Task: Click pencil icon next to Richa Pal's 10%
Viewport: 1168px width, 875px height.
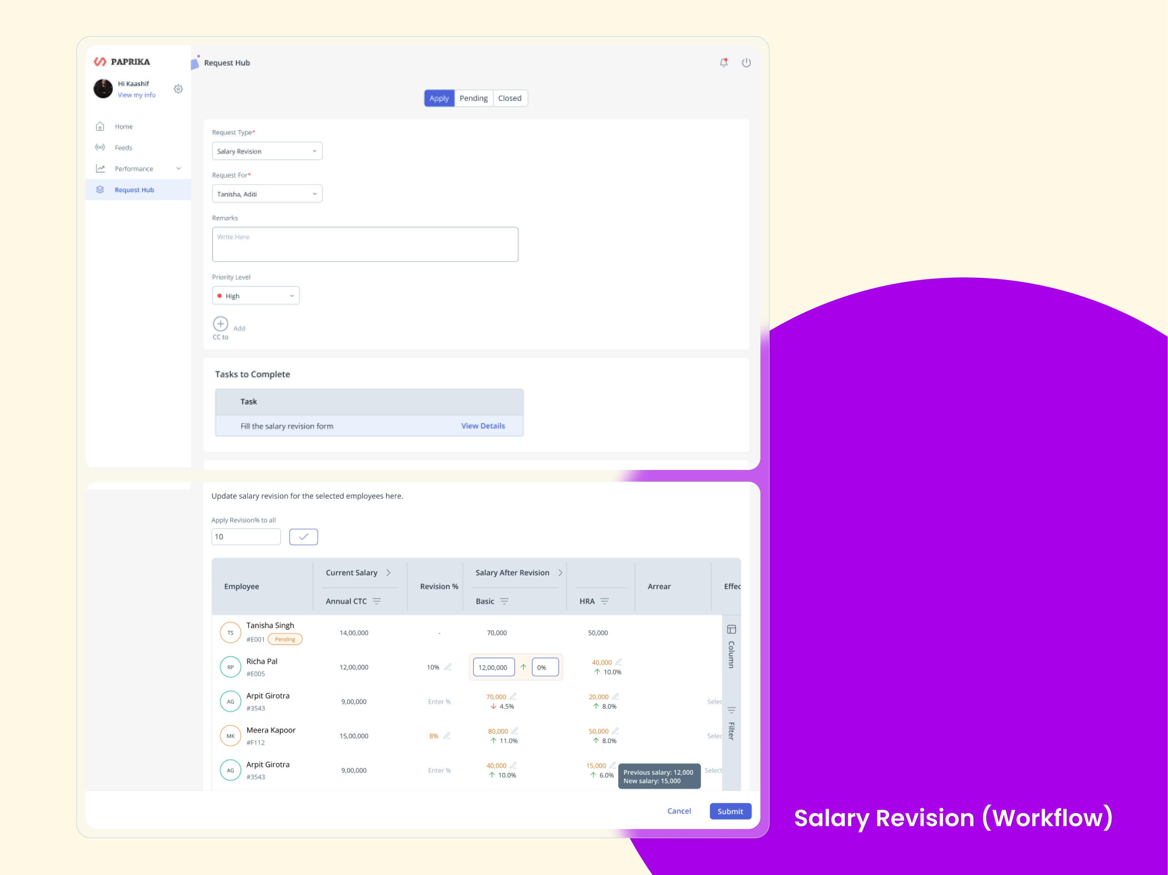Action: 448,667
